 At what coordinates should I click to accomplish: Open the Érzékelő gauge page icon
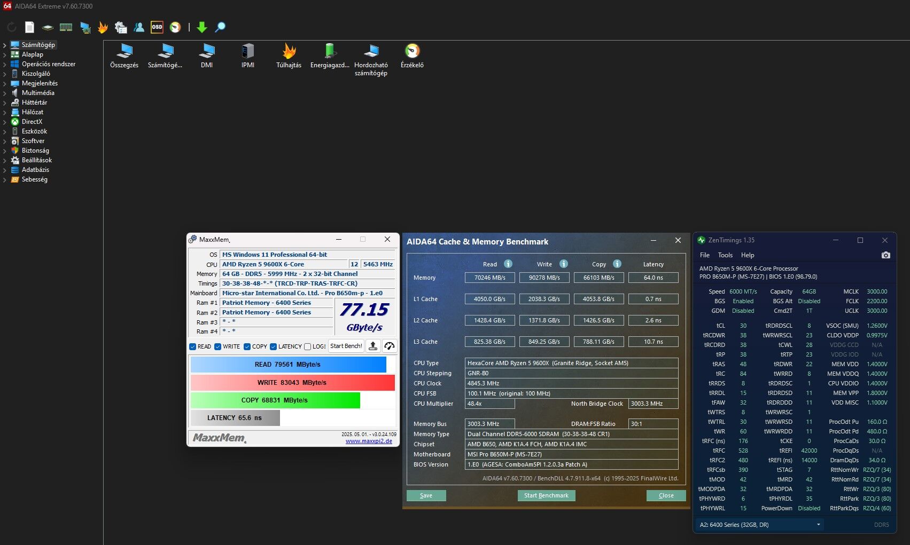point(412,56)
